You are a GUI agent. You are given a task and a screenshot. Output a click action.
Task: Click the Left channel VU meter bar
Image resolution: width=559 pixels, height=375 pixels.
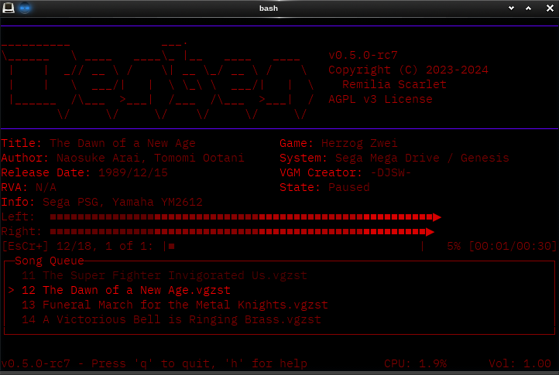tap(245, 217)
